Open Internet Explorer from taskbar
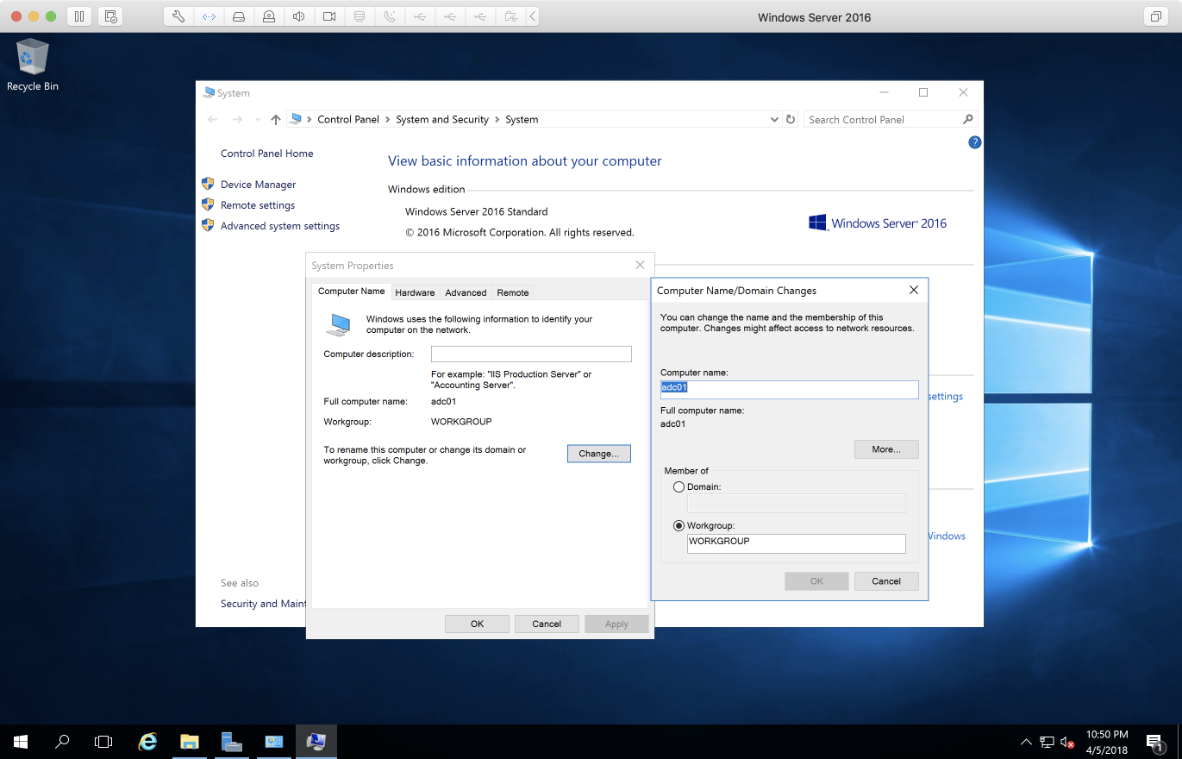 [148, 742]
